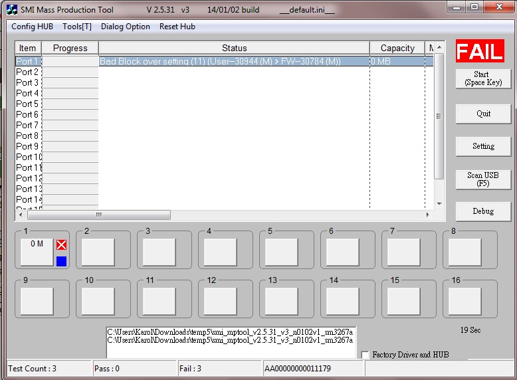Select the Port 1 row
The image size is (517, 380).
[224, 61]
